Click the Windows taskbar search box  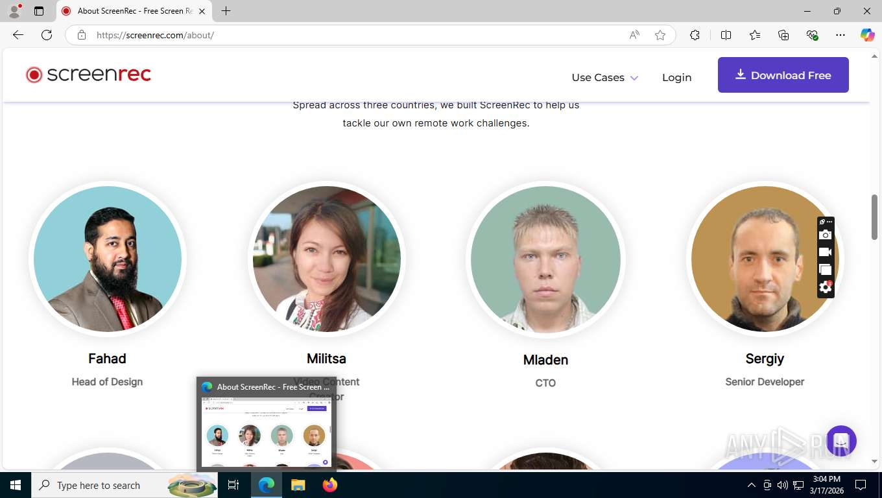point(125,485)
